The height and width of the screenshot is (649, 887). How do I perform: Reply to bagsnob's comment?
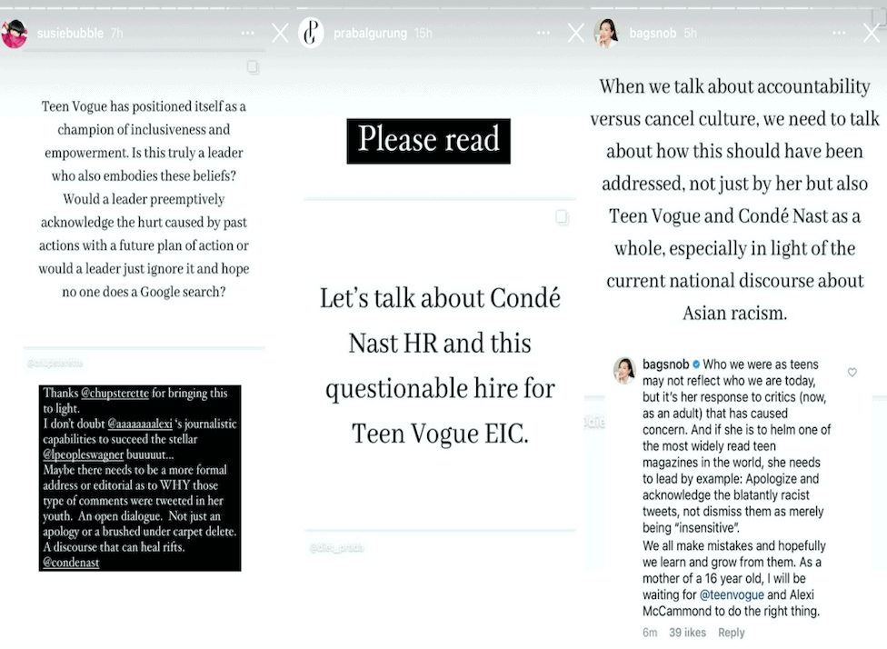click(x=732, y=633)
